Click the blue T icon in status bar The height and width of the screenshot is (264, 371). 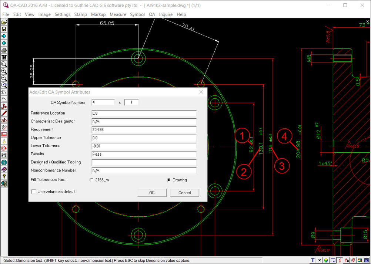(313, 260)
